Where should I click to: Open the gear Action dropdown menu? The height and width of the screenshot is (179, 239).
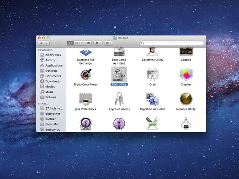98,43
